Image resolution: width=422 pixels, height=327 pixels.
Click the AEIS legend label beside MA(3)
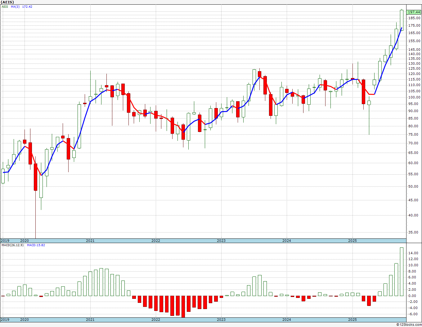[5, 7]
